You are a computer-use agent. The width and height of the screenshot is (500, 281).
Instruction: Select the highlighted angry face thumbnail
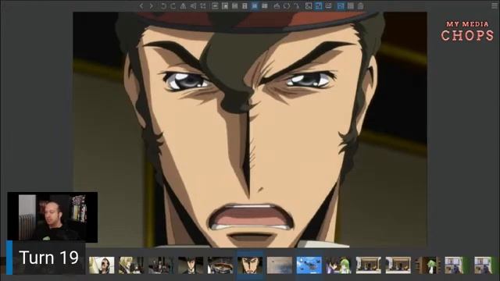pyautogui.click(x=250, y=265)
